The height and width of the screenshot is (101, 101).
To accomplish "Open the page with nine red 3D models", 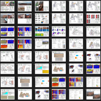I will coord(93,19).
